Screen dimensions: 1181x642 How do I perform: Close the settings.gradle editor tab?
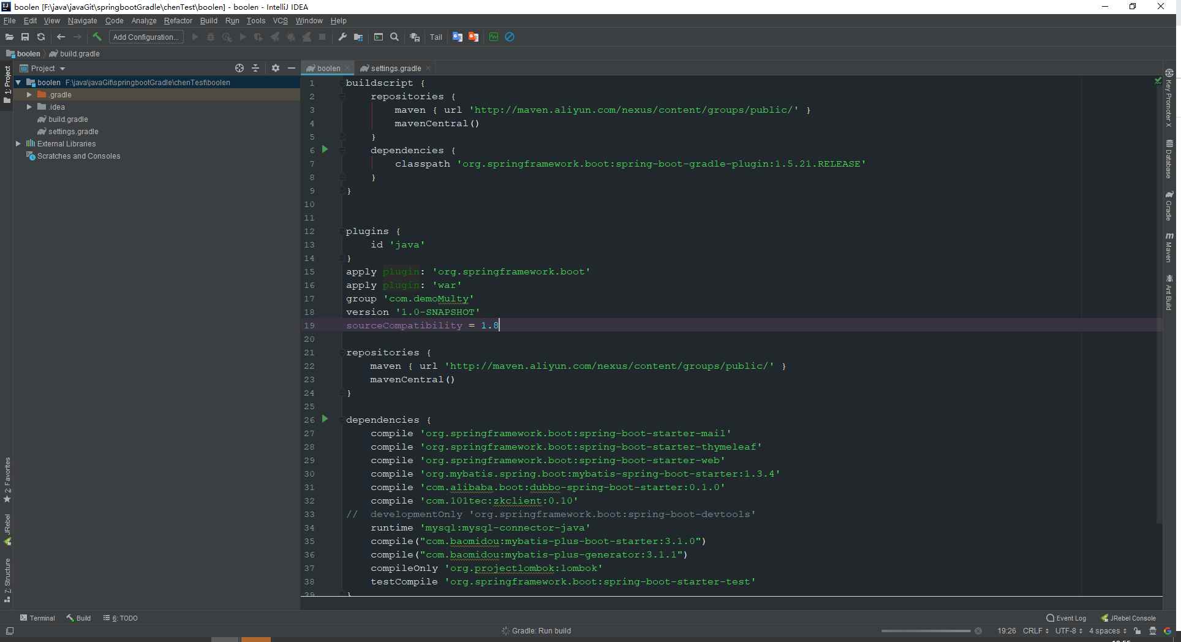(428, 68)
